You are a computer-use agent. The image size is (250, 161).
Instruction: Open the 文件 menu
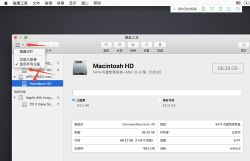36,3
